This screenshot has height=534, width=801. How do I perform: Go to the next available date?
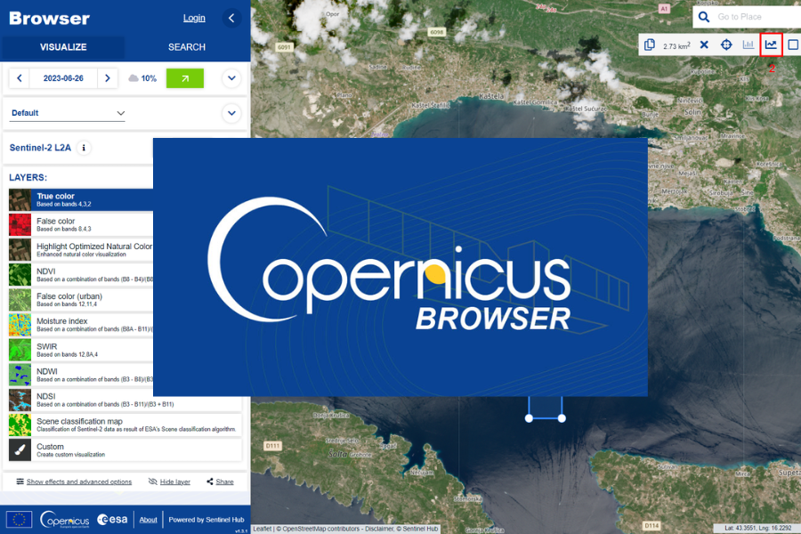tap(108, 78)
